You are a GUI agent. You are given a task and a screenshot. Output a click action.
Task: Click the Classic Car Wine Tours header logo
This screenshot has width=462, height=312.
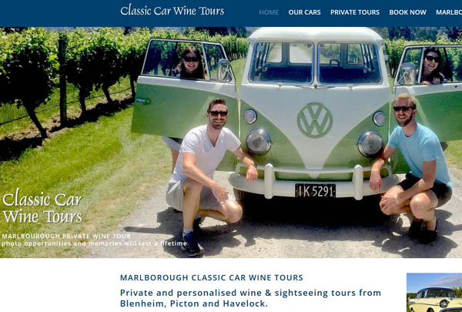172,10
